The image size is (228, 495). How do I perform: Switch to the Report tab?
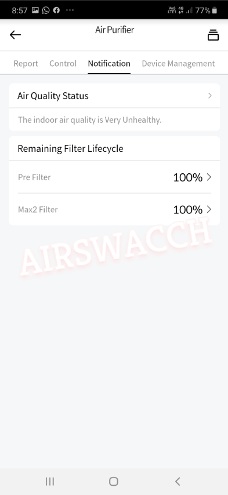26,64
